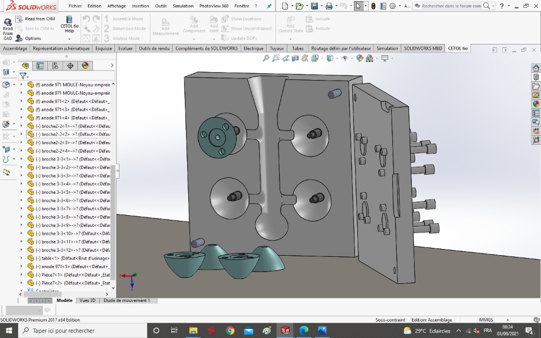Image resolution: width=541 pixels, height=338 pixels.
Task: Click the Print icon in top toolbar
Action: point(329,6)
